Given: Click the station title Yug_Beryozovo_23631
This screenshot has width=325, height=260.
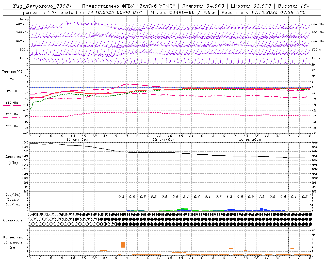Looking at the screenshot, I should pos(42,6).
